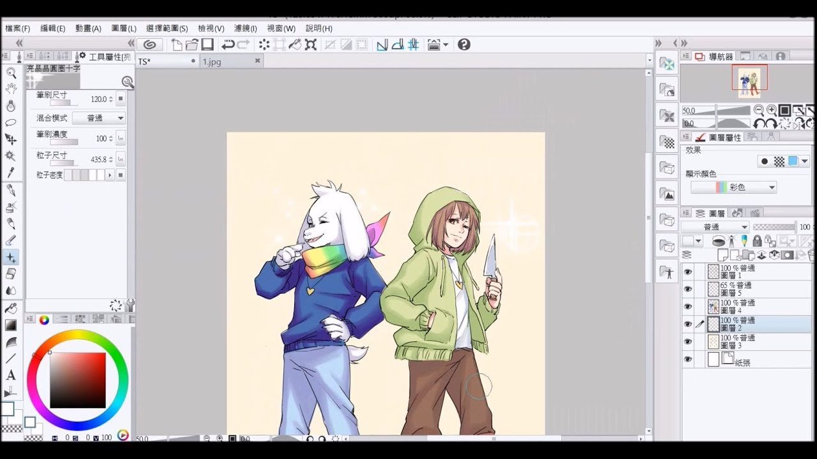The image size is (817, 459).
Task: Open the 濾鏡(I) menu
Action: (245, 29)
